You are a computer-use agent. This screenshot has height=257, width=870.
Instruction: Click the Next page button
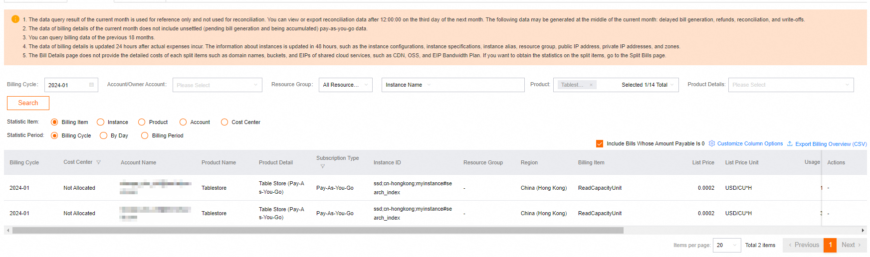point(851,245)
